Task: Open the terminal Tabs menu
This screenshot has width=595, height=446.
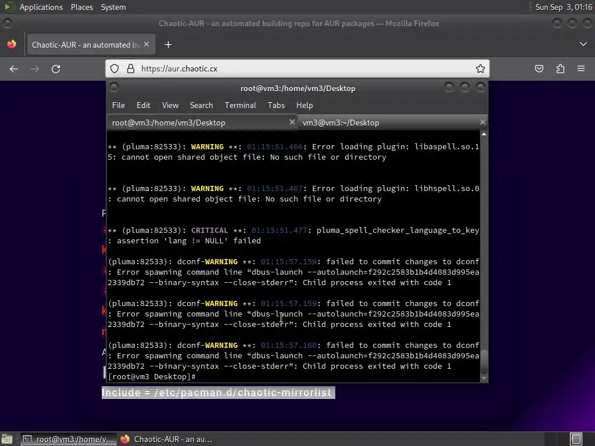Action: [x=276, y=105]
